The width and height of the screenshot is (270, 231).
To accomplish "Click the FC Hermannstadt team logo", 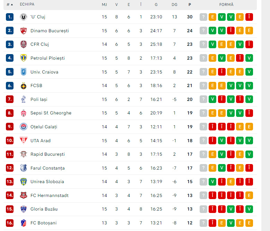I will [x=24, y=196].
